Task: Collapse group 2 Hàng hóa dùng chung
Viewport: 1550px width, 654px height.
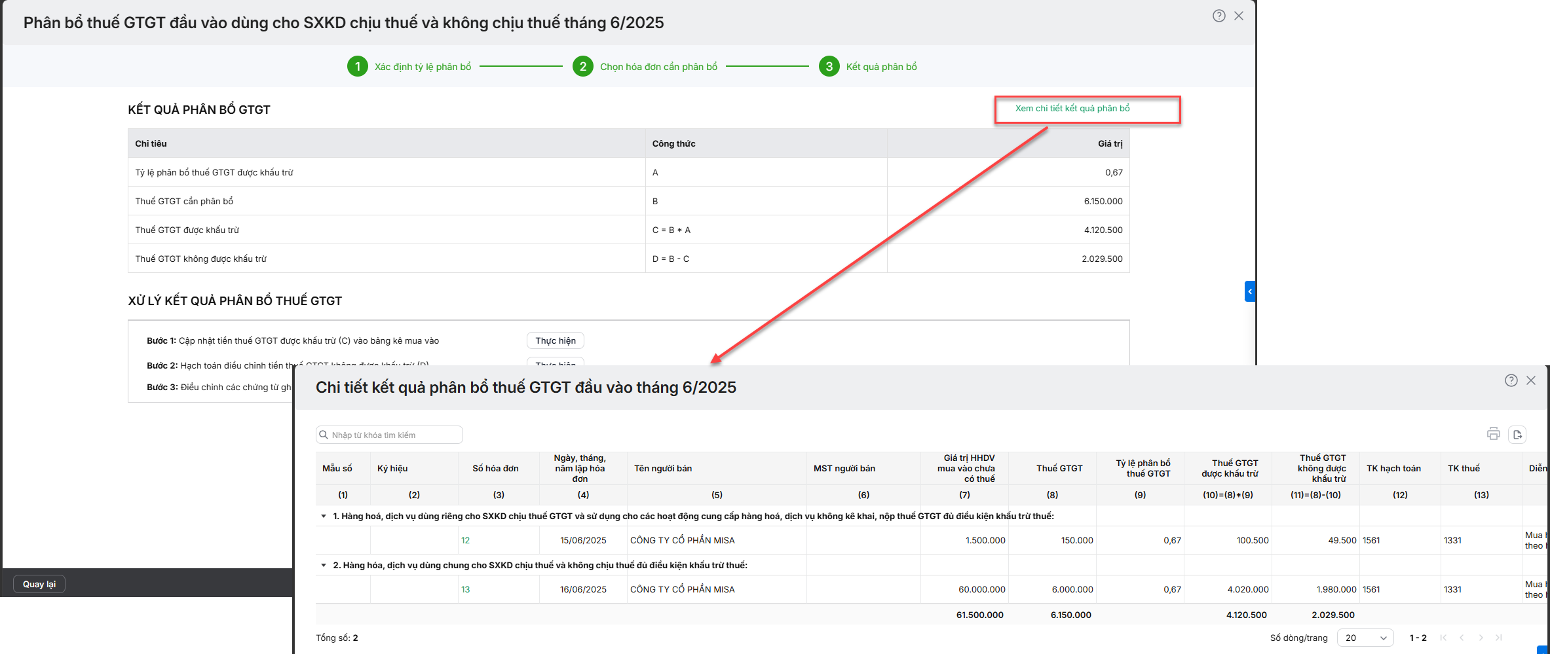Action: coord(324,565)
